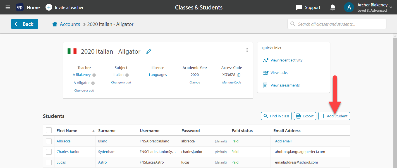Click the search magnifier icon
This screenshot has height=168, width=397.
[293, 24]
